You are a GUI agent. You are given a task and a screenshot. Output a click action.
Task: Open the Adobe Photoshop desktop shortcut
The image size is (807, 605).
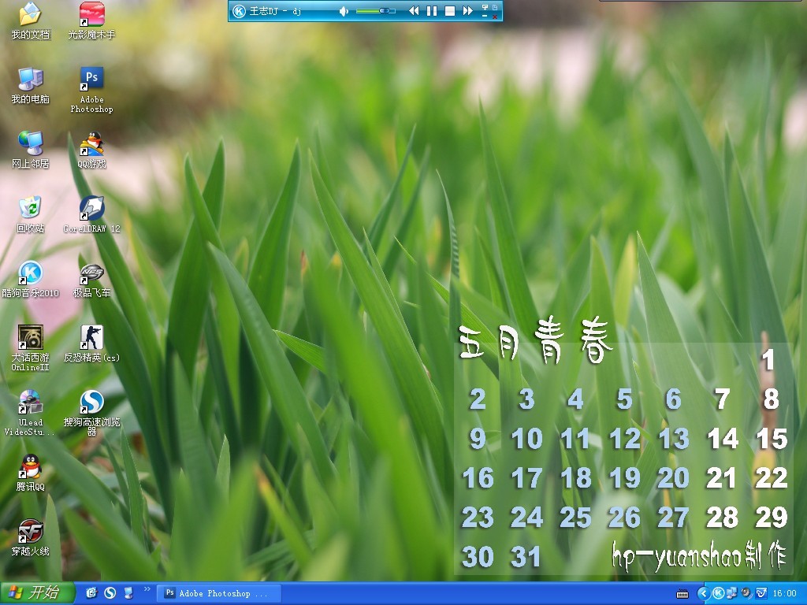91,79
